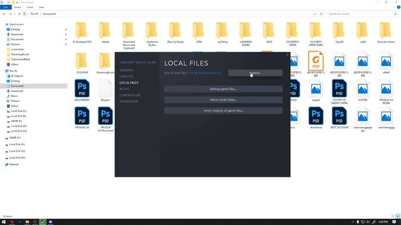This screenshot has width=401, height=225.
Task: Select Downloads under Quick access
Action: [x=17, y=34]
